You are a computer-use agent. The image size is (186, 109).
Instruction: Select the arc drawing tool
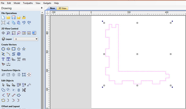[8, 54]
